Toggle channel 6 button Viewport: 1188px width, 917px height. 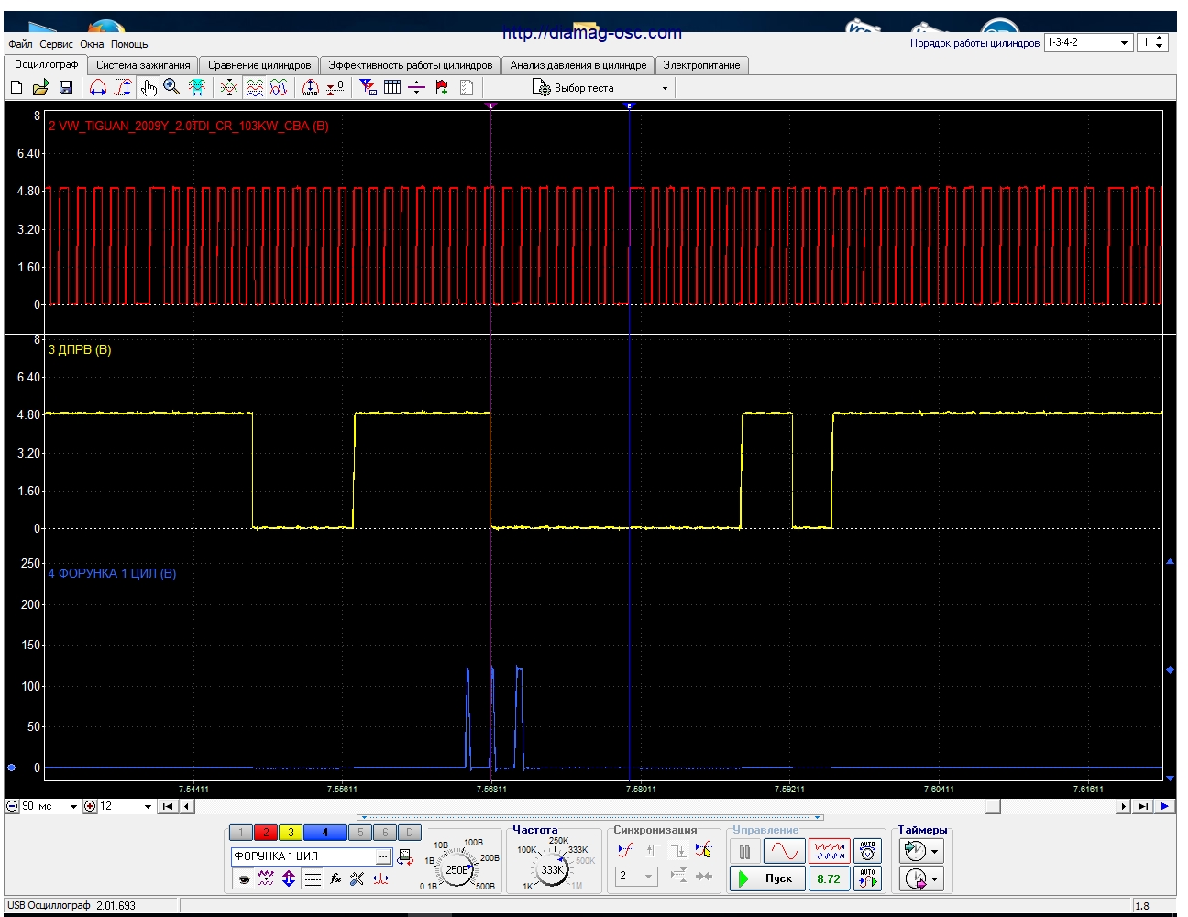click(x=385, y=833)
